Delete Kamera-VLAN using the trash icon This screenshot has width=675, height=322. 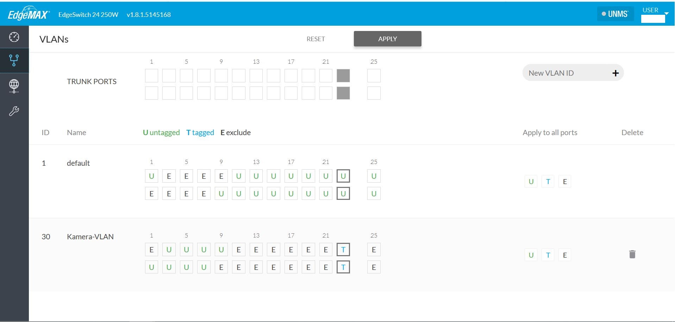(x=632, y=254)
